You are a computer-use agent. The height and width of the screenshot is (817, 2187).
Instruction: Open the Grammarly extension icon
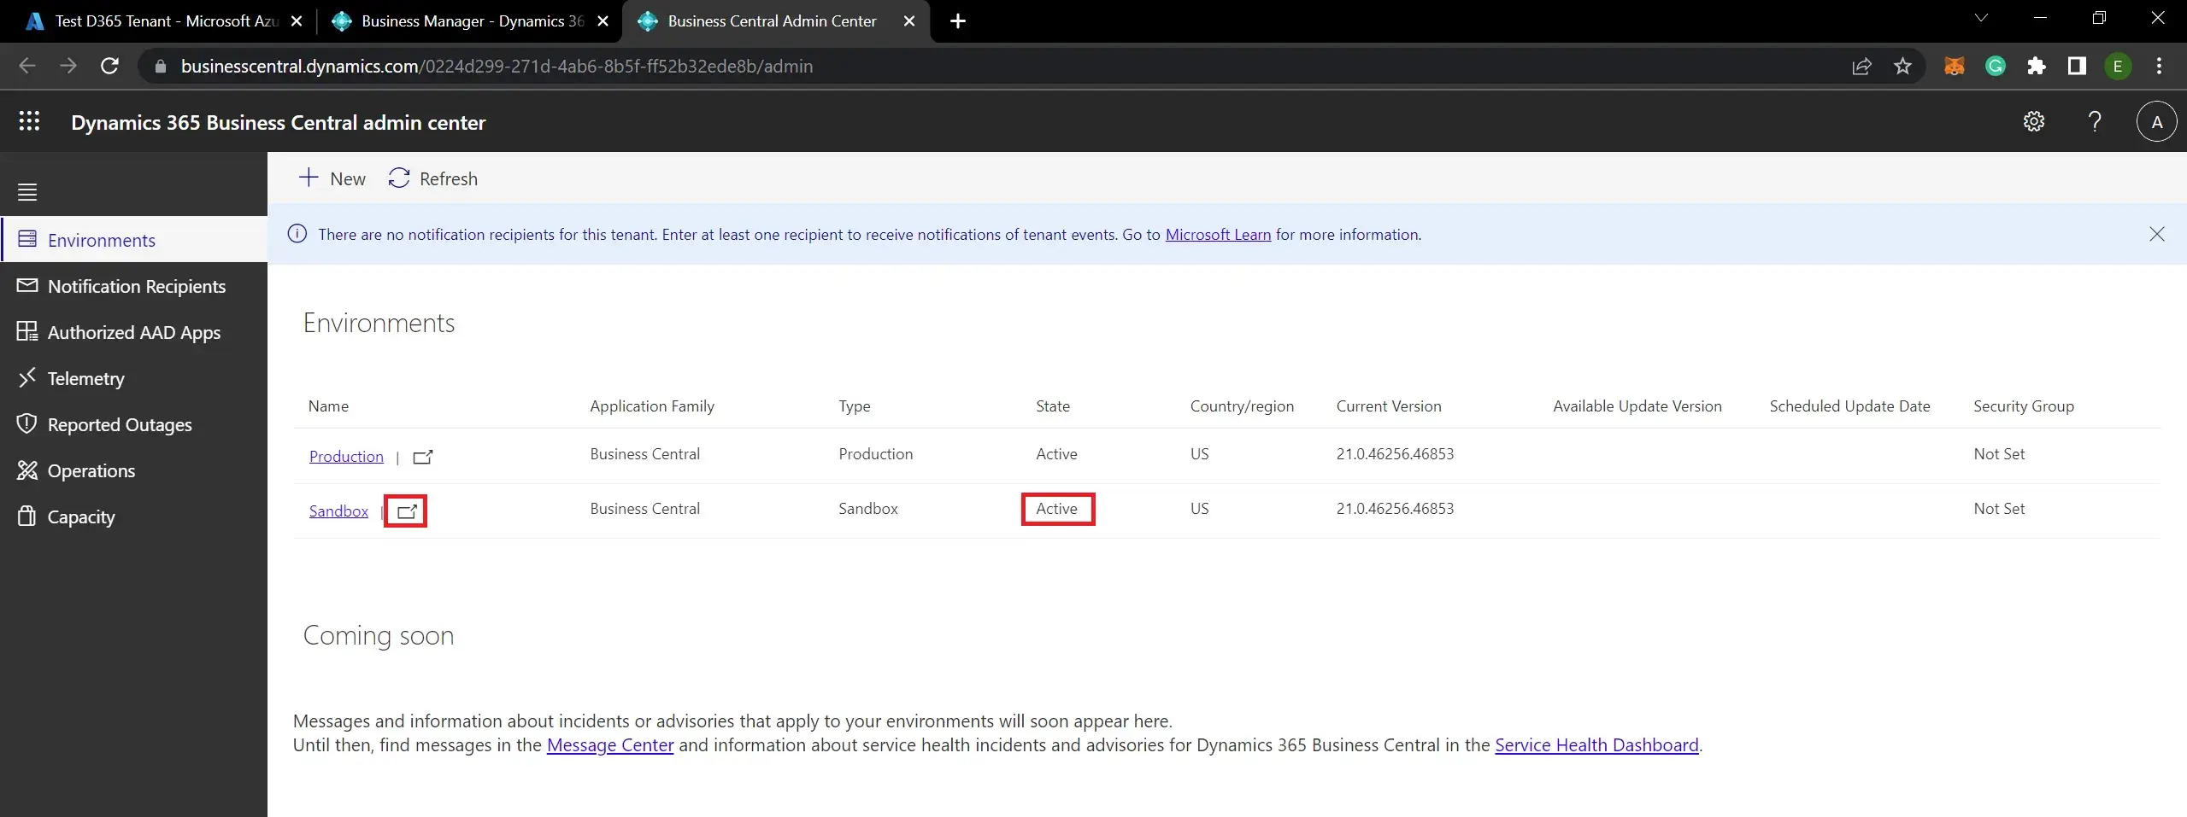click(1995, 66)
